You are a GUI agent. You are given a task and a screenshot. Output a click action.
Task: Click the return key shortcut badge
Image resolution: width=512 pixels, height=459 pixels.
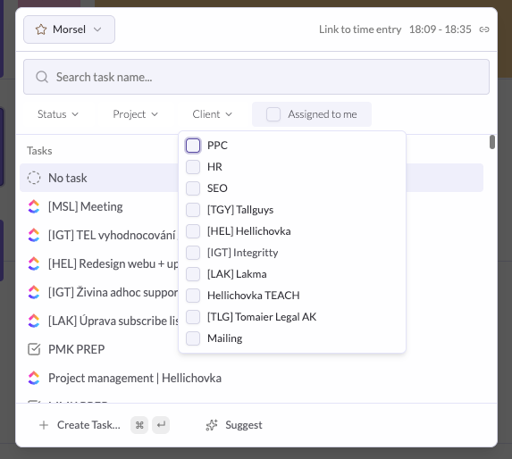tap(161, 425)
